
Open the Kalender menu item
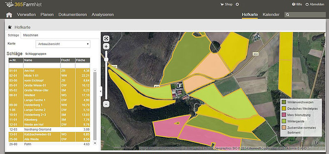coord(271,15)
